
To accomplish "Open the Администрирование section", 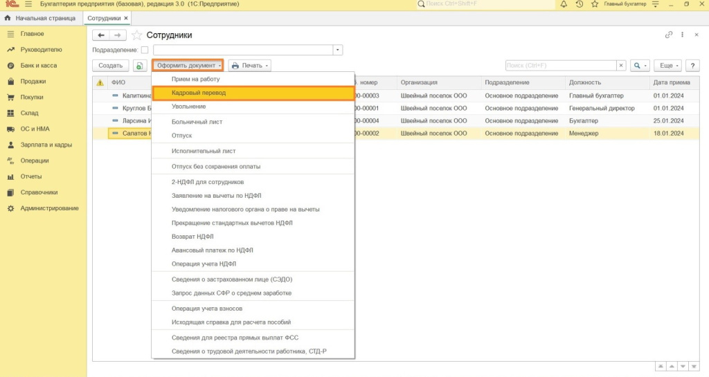I will (49, 208).
